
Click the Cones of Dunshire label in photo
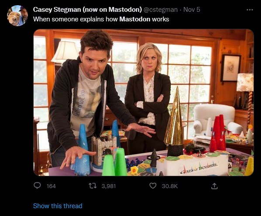coord(199,168)
